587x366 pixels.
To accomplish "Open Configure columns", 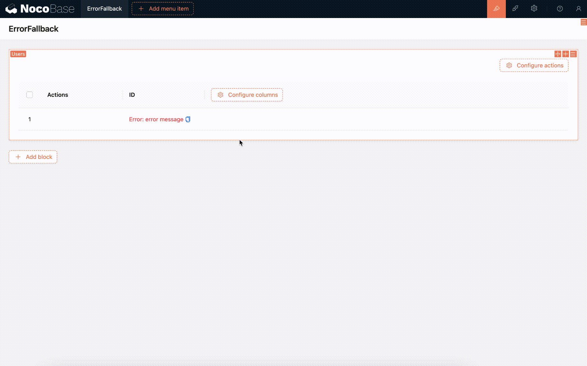I will click(x=247, y=95).
